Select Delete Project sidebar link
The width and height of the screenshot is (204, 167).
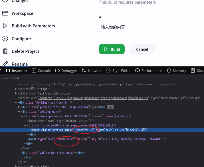25,51
